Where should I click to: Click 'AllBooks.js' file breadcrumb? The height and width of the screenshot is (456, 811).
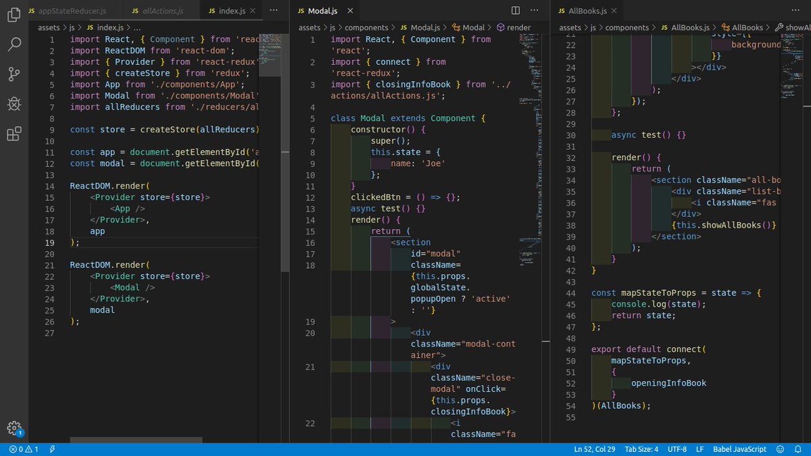point(690,28)
